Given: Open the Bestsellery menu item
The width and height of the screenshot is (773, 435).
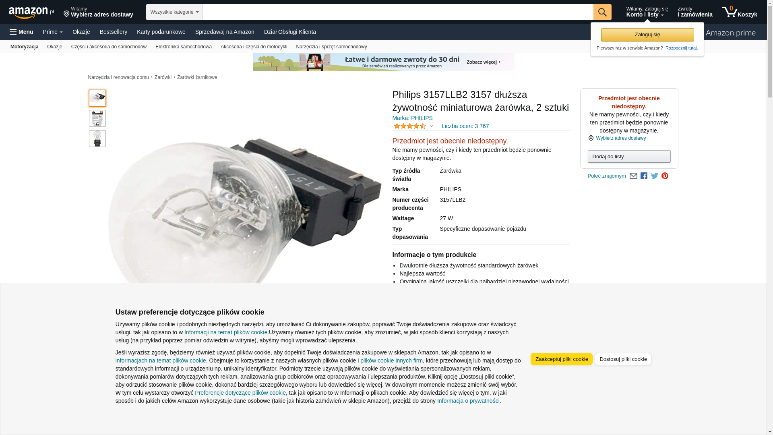Looking at the screenshot, I should tap(114, 32).
